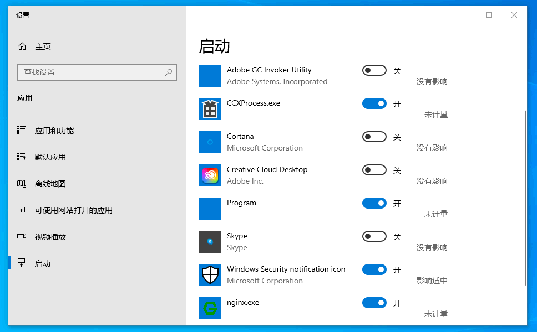Open 应用和功能 settings page
537x332 pixels.
pyautogui.click(x=97, y=130)
